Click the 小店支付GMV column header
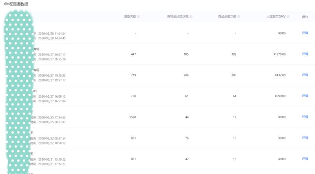 [x=276, y=17]
